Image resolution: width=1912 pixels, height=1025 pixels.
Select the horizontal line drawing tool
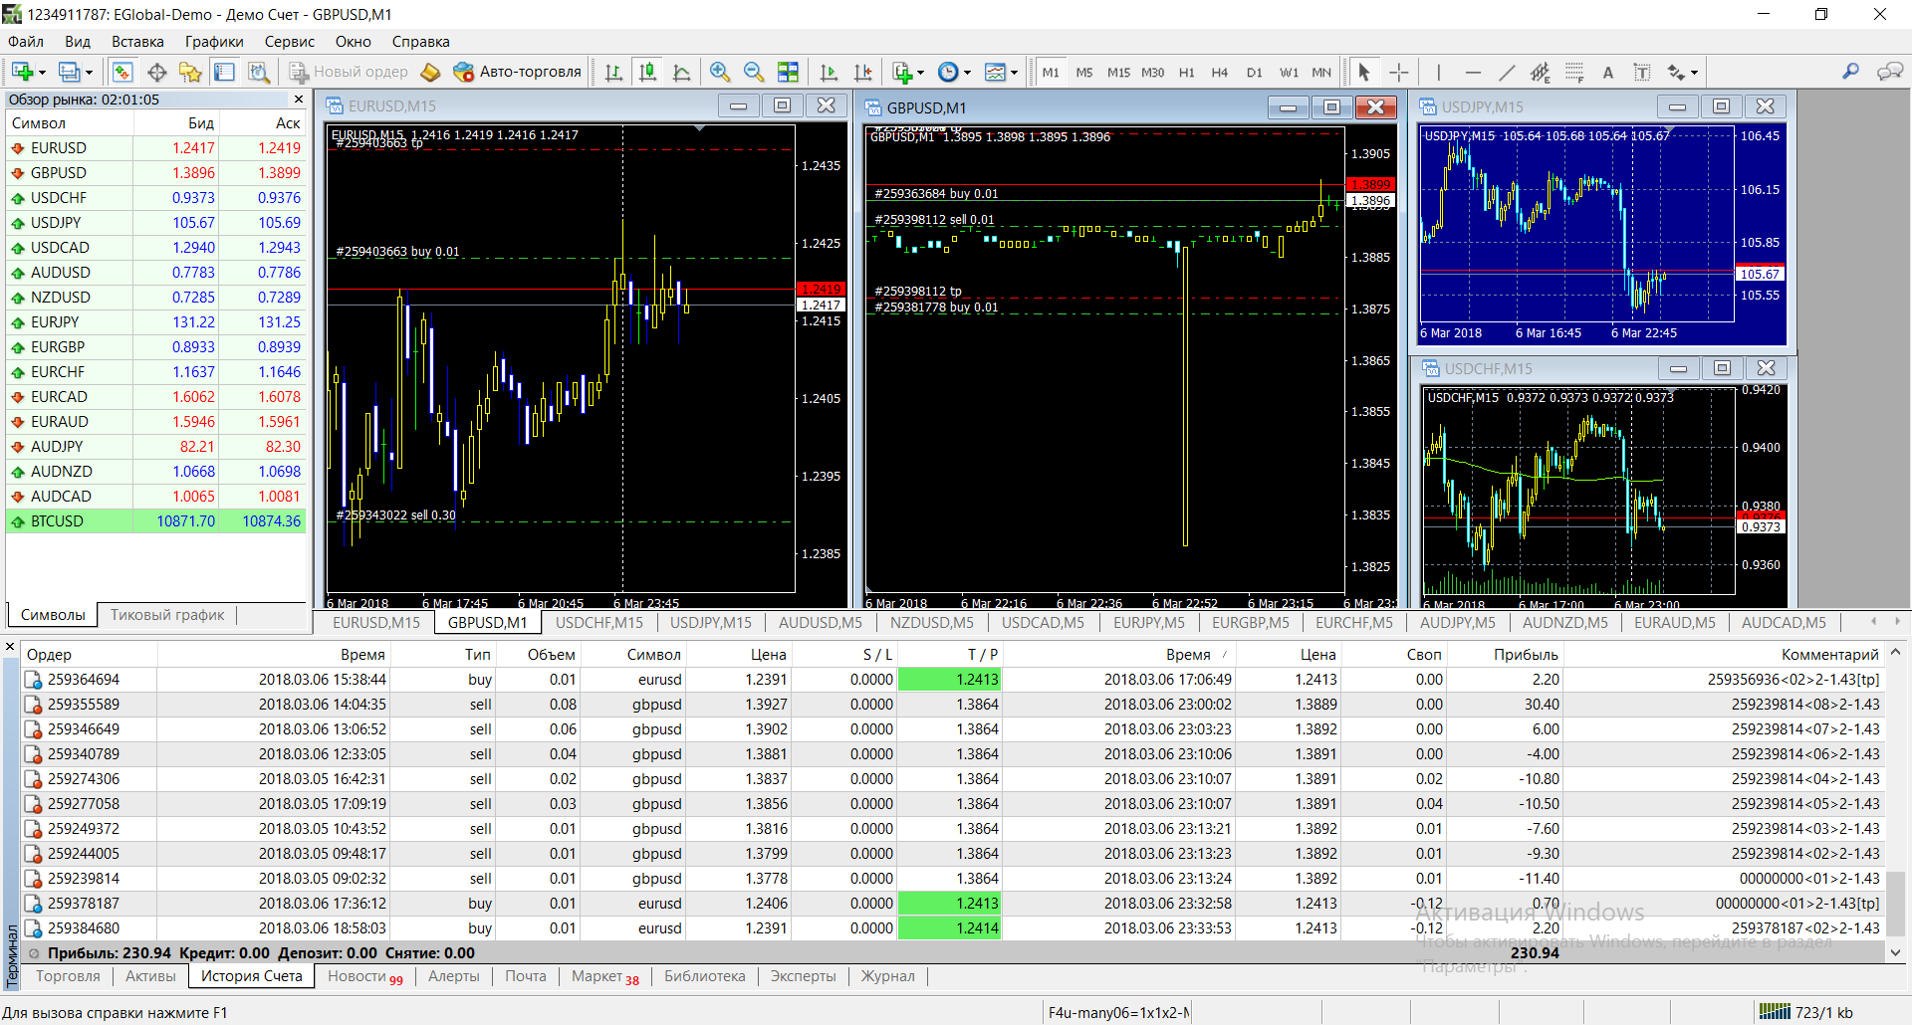click(1473, 72)
